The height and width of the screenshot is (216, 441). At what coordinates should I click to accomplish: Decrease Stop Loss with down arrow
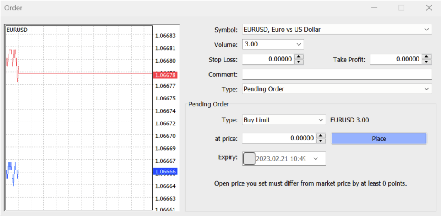point(299,62)
